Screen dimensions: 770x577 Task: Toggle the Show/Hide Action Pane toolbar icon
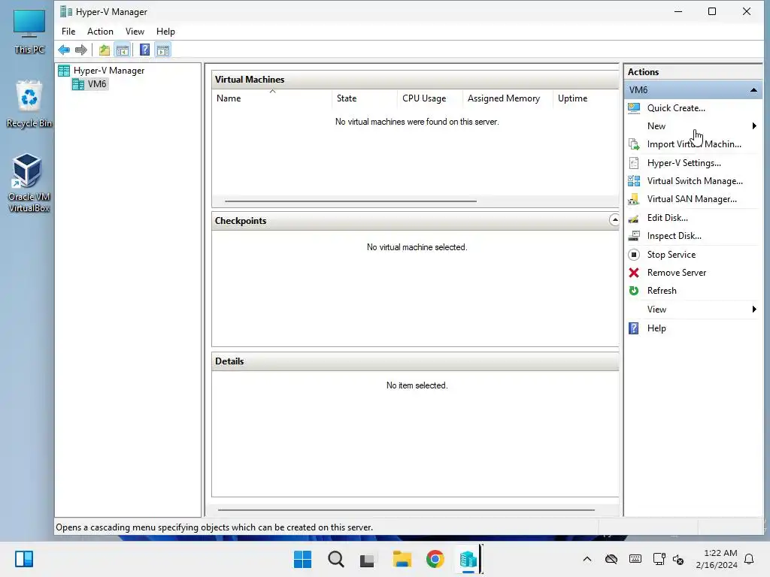[163, 50]
